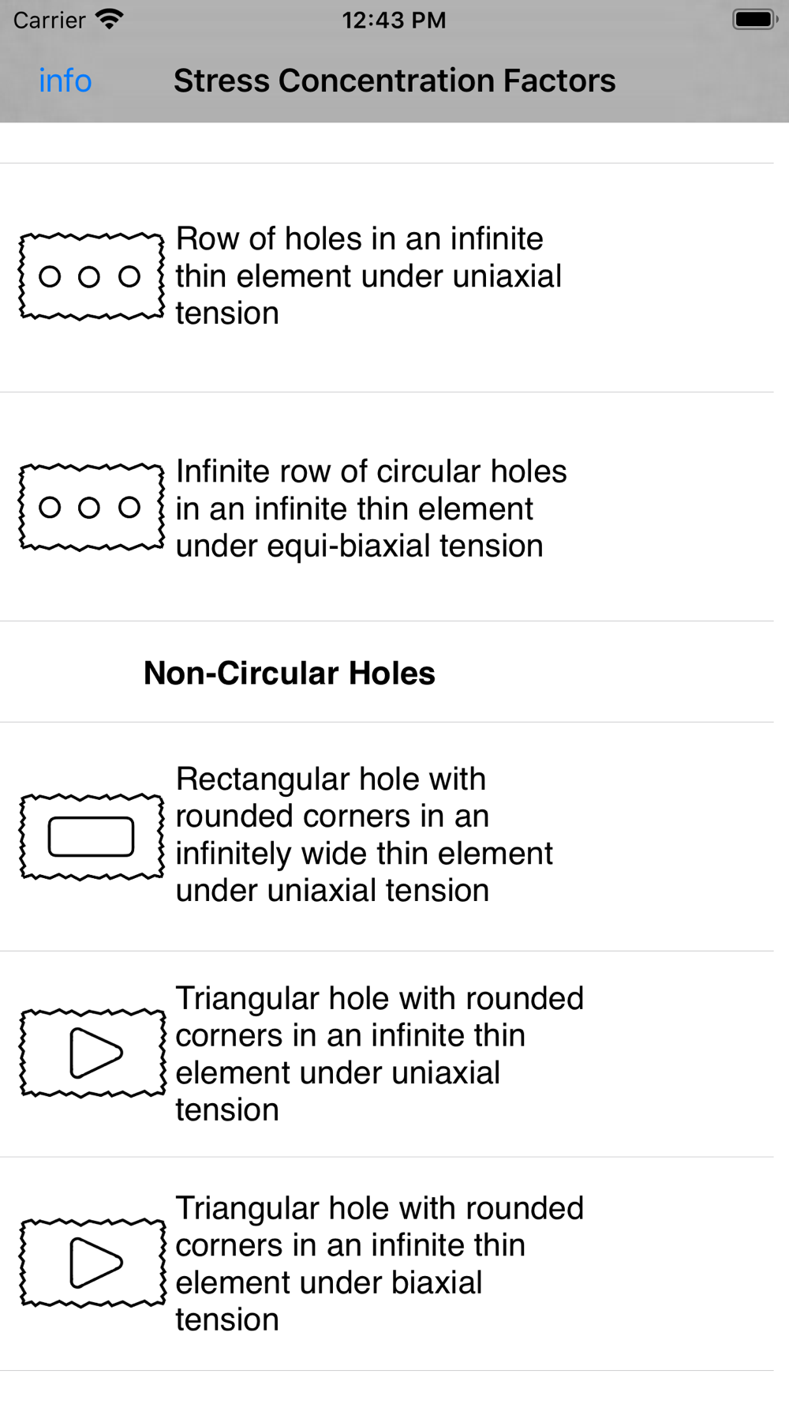
Task: Tap triangular hole icon for biaxial tension
Action: 93,1263
